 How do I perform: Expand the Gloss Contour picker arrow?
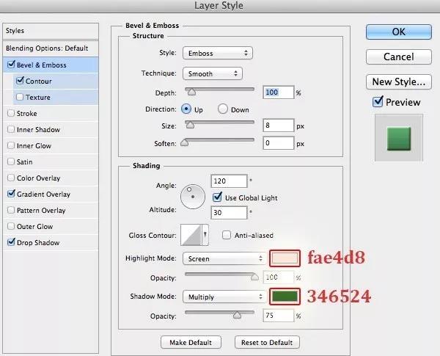click(x=205, y=235)
